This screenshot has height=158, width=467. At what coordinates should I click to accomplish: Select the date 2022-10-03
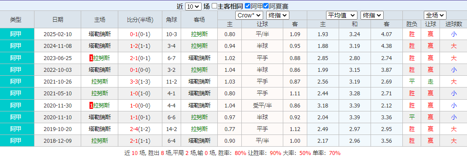click(x=58, y=70)
